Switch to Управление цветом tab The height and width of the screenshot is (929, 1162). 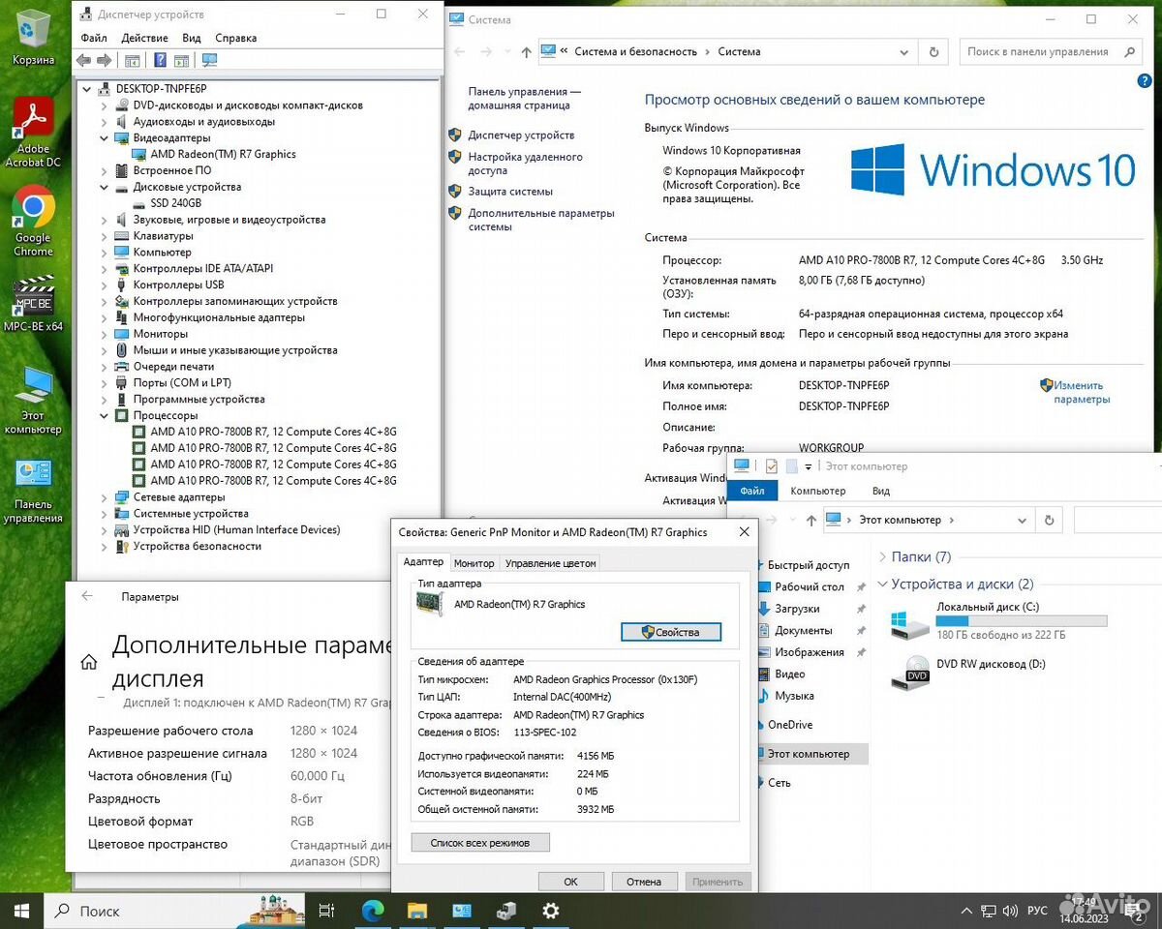click(x=550, y=563)
